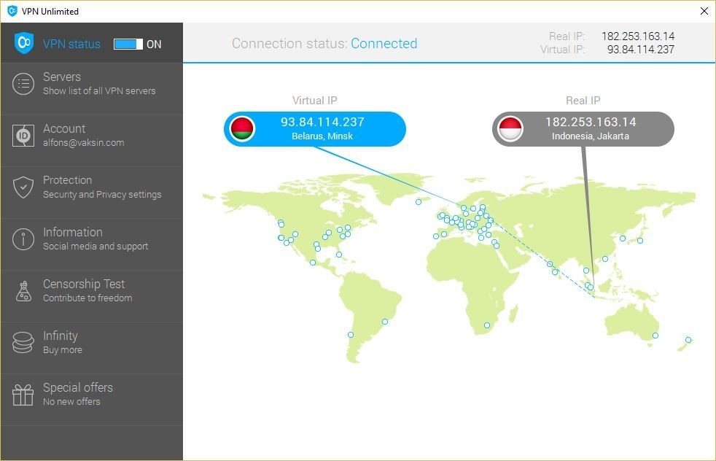Click the Real IP Indonesia, Jakarta bubble

tap(583, 129)
